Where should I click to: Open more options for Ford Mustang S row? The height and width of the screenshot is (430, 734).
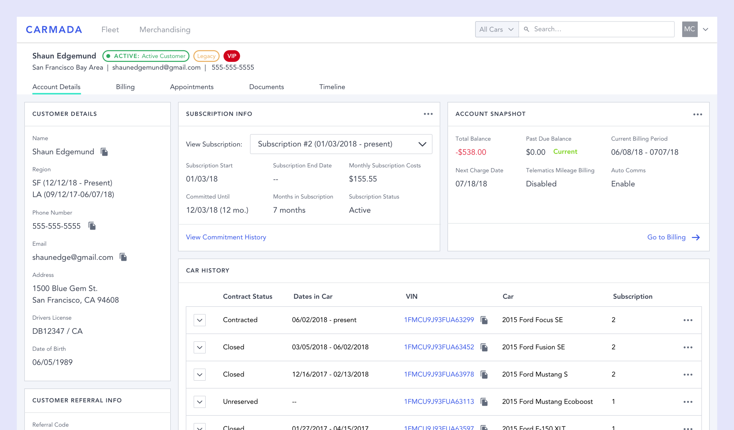[688, 375]
